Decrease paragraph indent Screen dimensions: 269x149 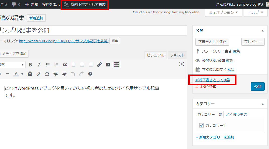click(x=56, y=74)
